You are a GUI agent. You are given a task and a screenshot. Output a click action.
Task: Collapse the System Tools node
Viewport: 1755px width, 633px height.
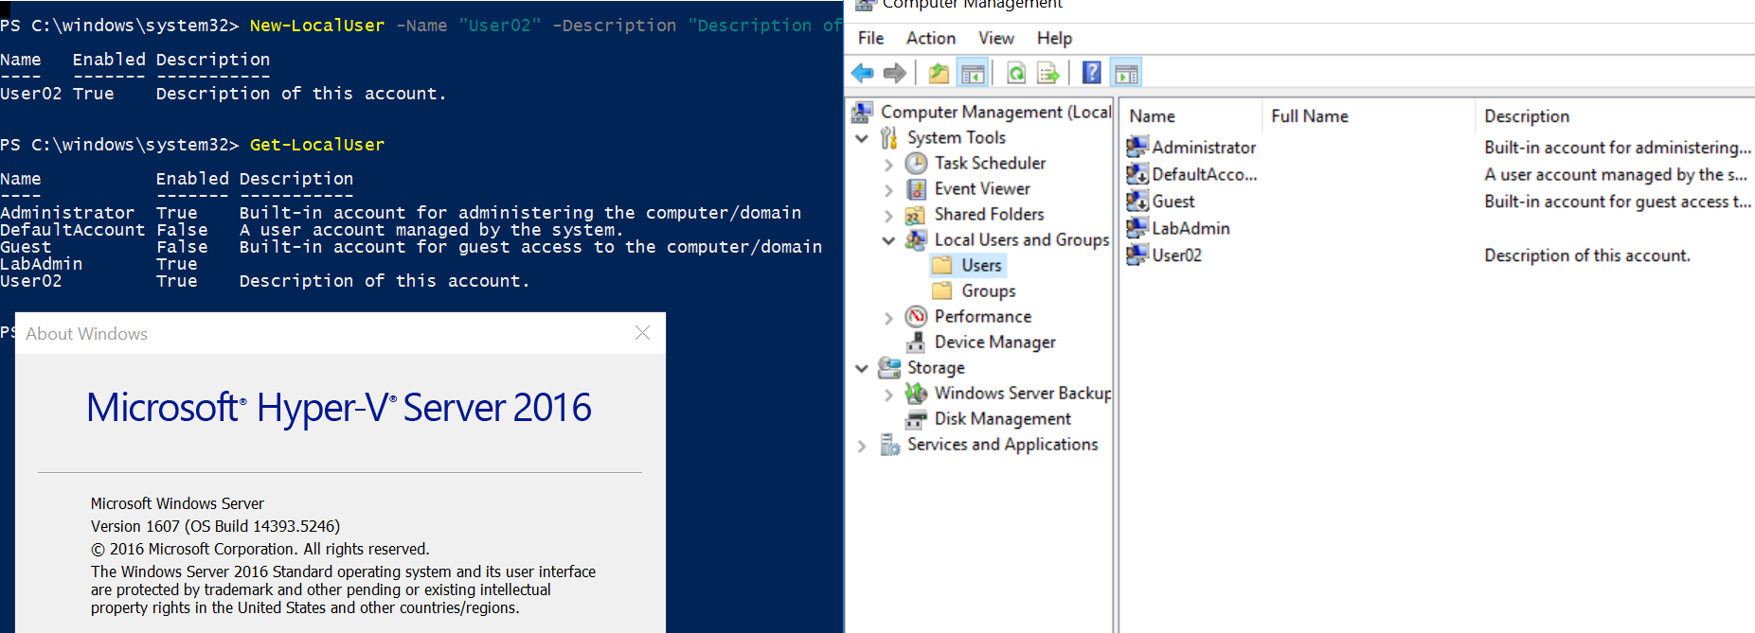[862, 138]
